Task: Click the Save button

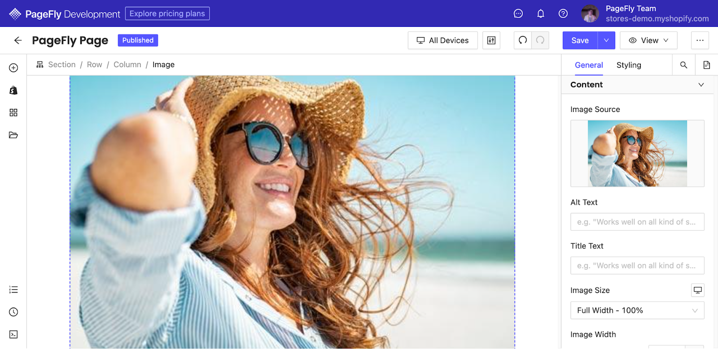Action: click(x=580, y=40)
